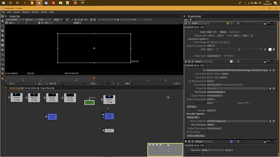Enable the Custom FPS checkbox
The width and height of the screenshot is (280, 157).
click(250, 103)
